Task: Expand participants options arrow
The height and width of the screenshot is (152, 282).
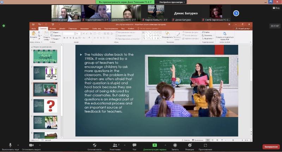Action: (x=125, y=145)
